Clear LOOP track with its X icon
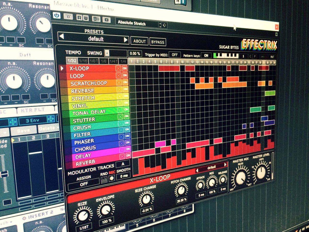Screen dimensions: 309x232 tap(118, 76)
